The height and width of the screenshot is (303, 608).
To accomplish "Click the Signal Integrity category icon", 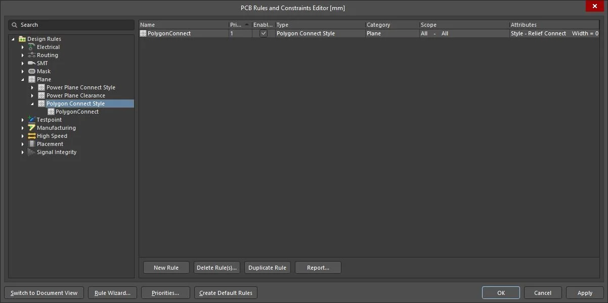I will point(31,152).
